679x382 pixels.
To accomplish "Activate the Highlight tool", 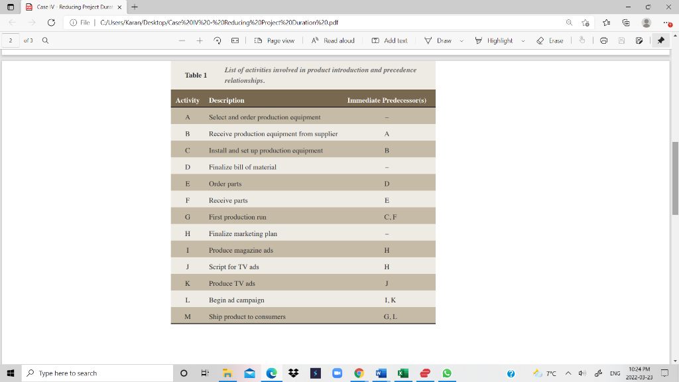I will [493, 40].
